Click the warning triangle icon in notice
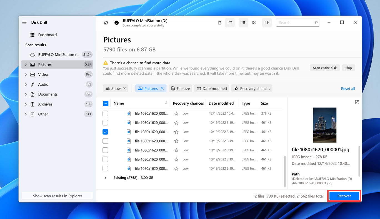 106,63
